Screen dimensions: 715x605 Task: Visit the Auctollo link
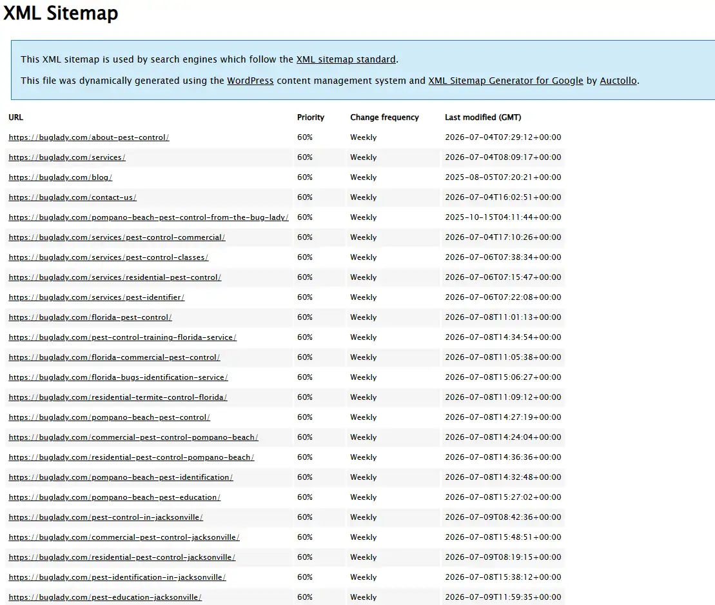point(618,81)
